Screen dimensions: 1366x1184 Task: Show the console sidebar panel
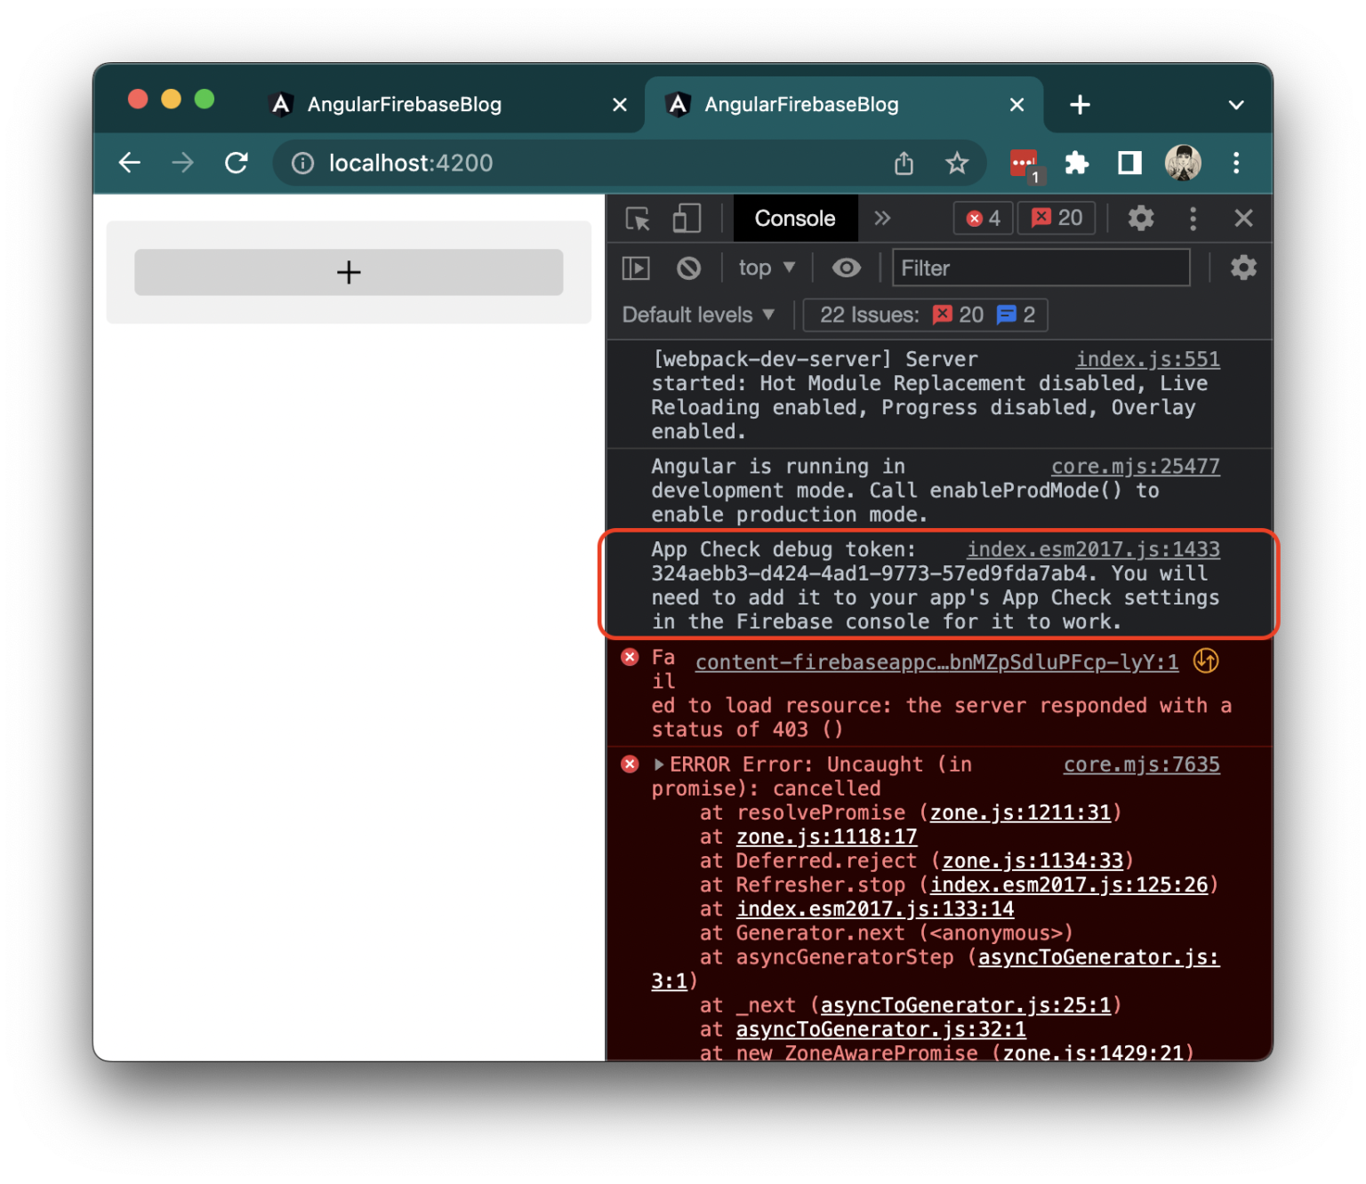pos(636,268)
